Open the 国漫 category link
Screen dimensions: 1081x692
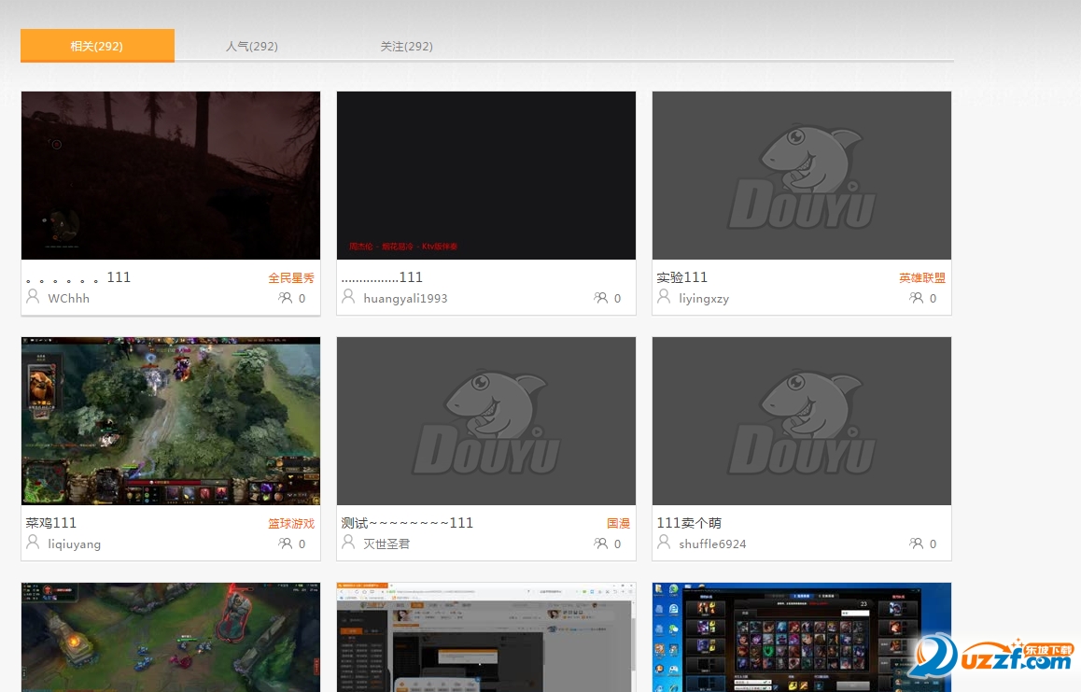click(618, 523)
